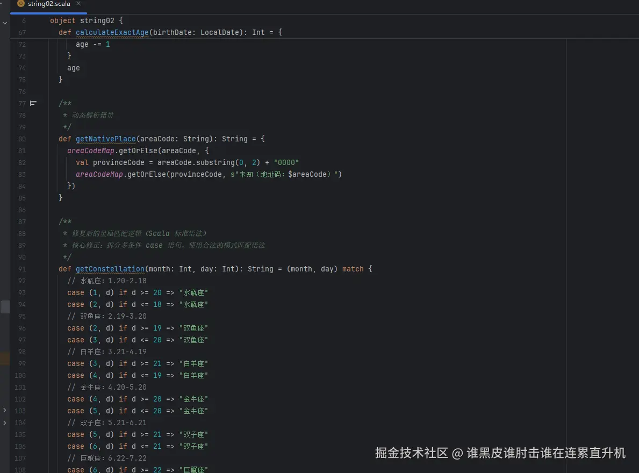Click the comment '// 双鱼座: 2.19-3.20'
The width and height of the screenshot is (639, 473).
(107, 316)
